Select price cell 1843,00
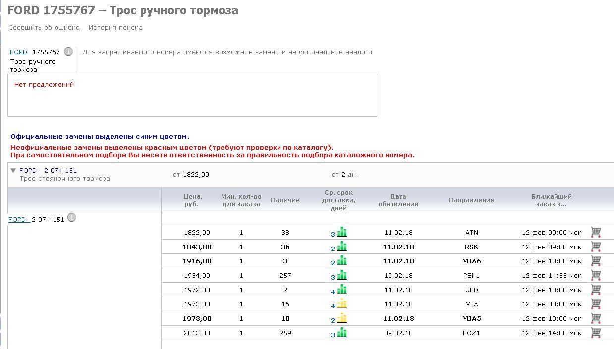Image resolution: width=614 pixels, height=349 pixels. point(197,247)
